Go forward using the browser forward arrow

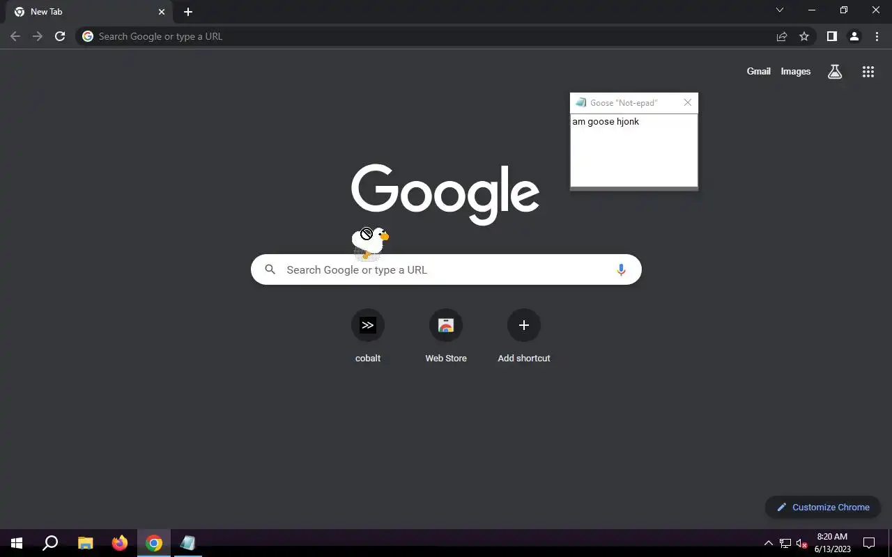(x=38, y=36)
